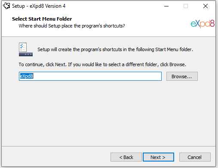Click the "Setup - eXpd8 Version 4" title text
The width and height of the screenshot is (218, 168).
tap(39, 6)
